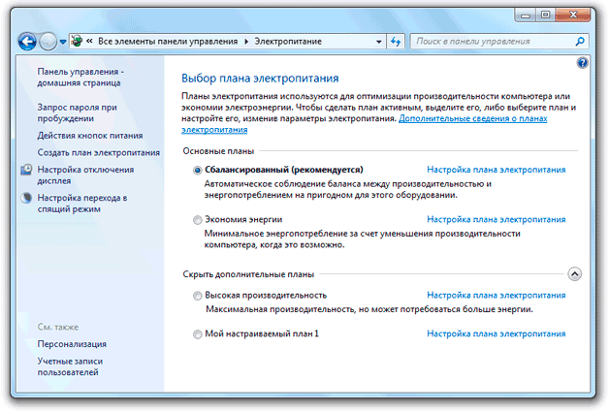609x412 pixels.
Task: Open plan settings for «Экономия энергии»
Action: 496,219
